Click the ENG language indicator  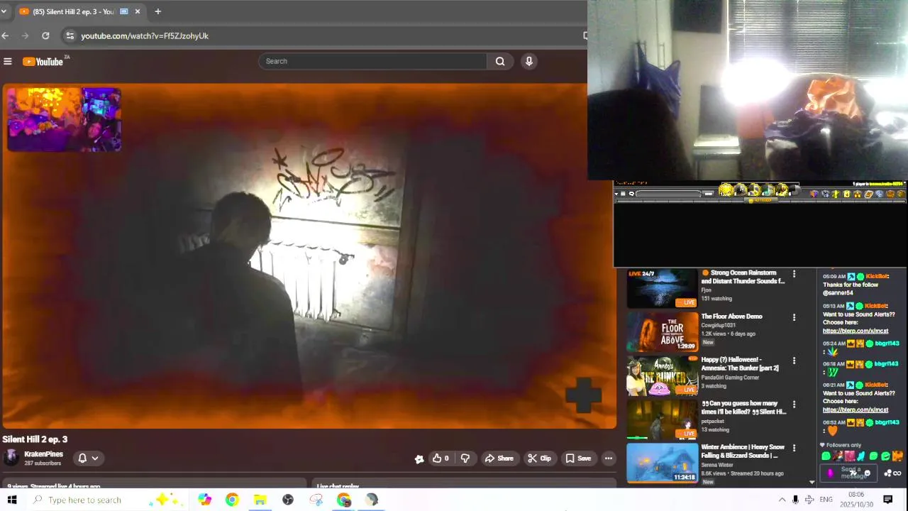826,500
